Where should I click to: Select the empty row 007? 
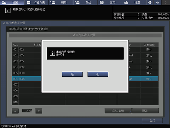(85, 84)
